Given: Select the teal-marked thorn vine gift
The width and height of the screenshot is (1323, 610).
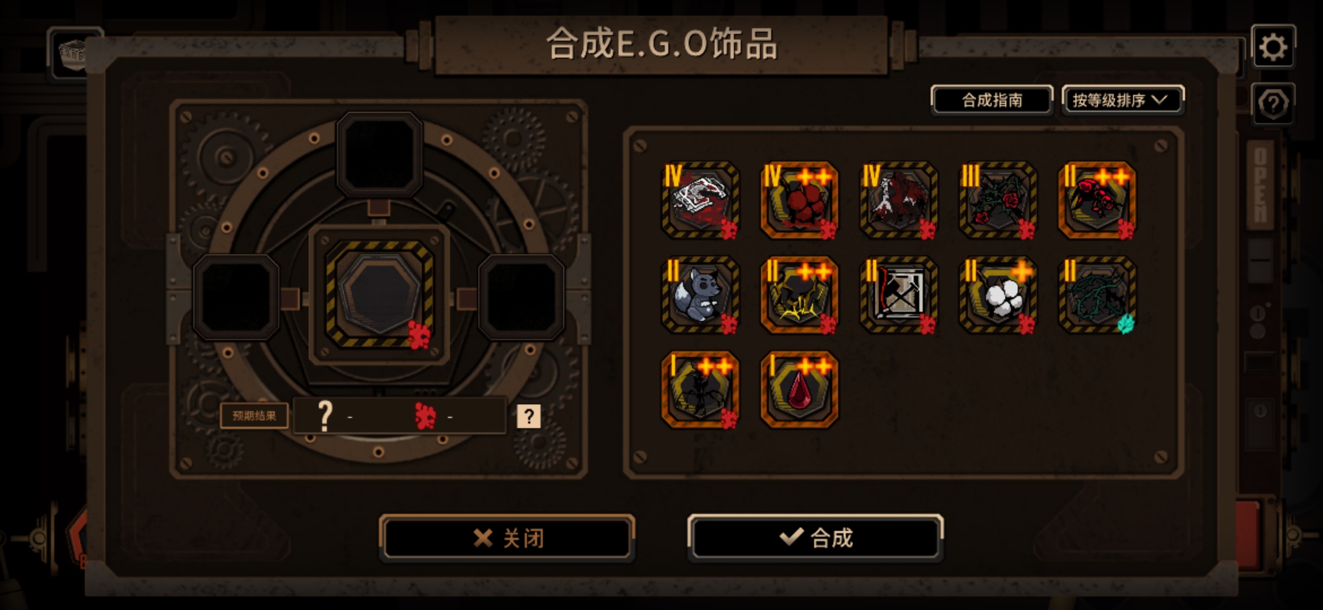Looking at the screenshot, I should [x=1097, y=295].
